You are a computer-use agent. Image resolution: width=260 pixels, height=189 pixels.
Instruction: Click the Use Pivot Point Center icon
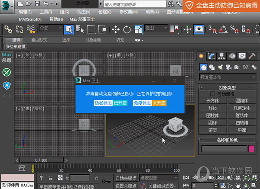[x=174, y=29]
